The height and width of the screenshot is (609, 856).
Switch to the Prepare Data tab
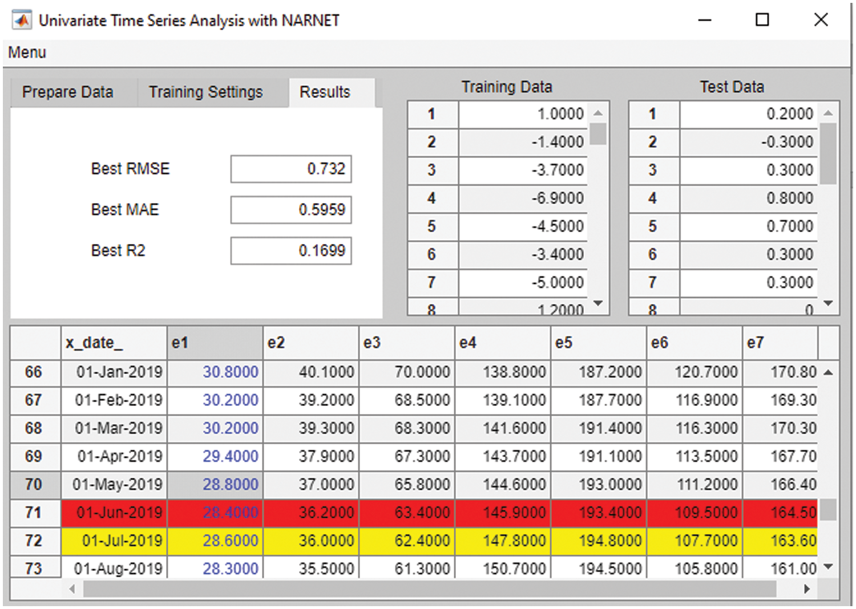click(x=68, y=92)
